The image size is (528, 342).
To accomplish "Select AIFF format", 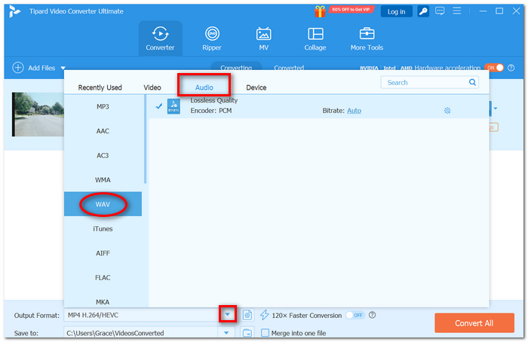I will (103, 253).
